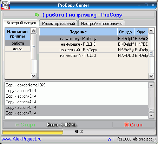Viewport: 158px width, 144px height.
Task: Click the Куда cell of на флэшку - ПДД 3
Action: (141, 44)
